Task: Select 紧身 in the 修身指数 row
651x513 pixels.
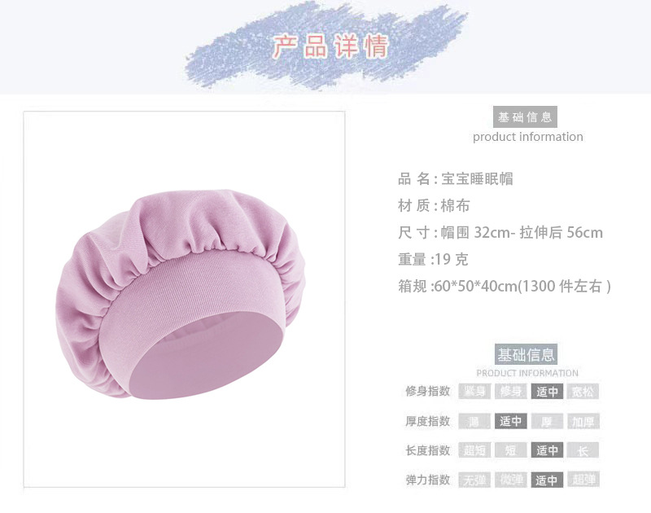Action: pos(474,392)
